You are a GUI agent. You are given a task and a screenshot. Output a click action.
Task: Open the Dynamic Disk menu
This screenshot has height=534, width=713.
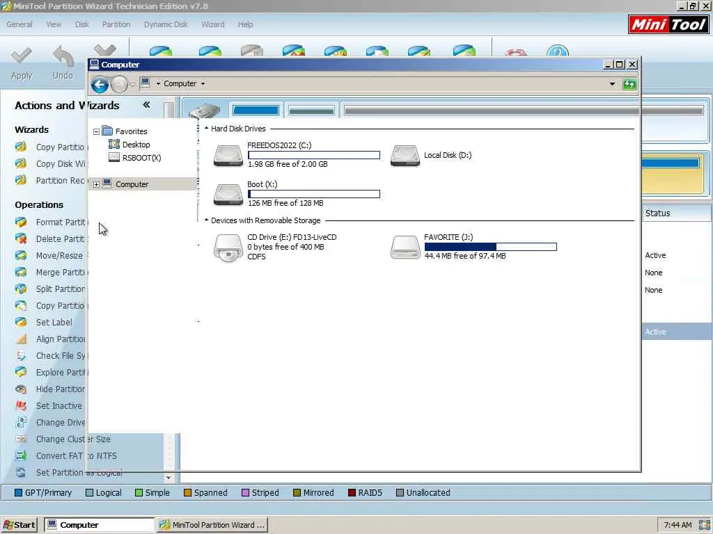(x=166, y=24)
